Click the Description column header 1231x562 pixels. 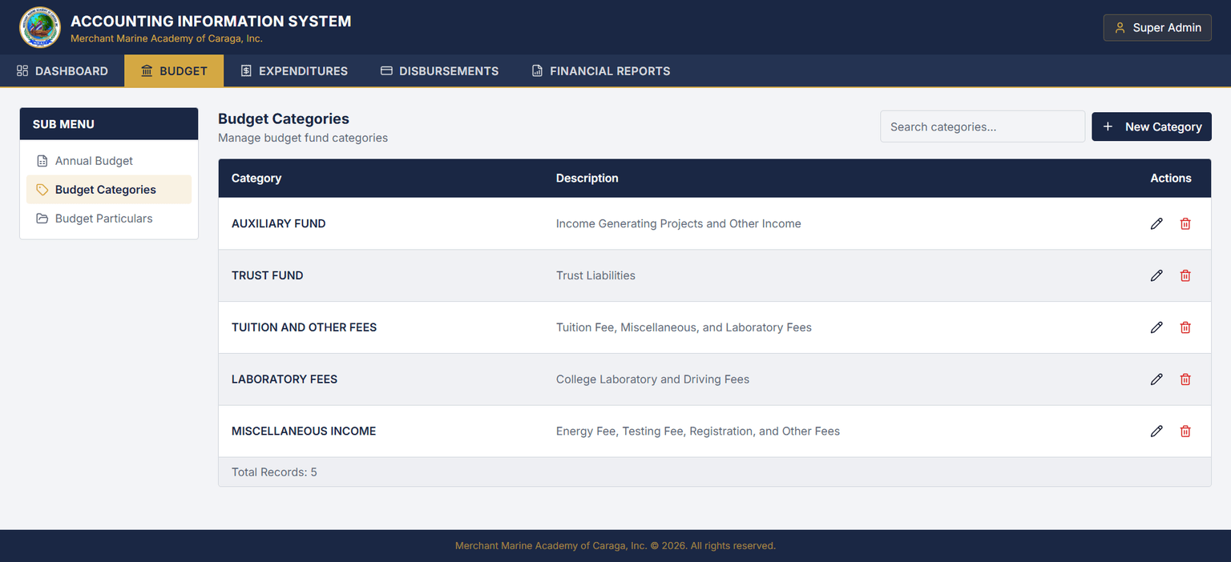coord(587,178)
